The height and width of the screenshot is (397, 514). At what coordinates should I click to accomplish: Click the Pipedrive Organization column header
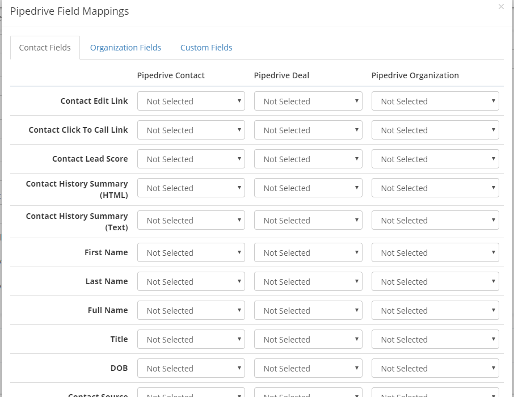pos(415,75)
